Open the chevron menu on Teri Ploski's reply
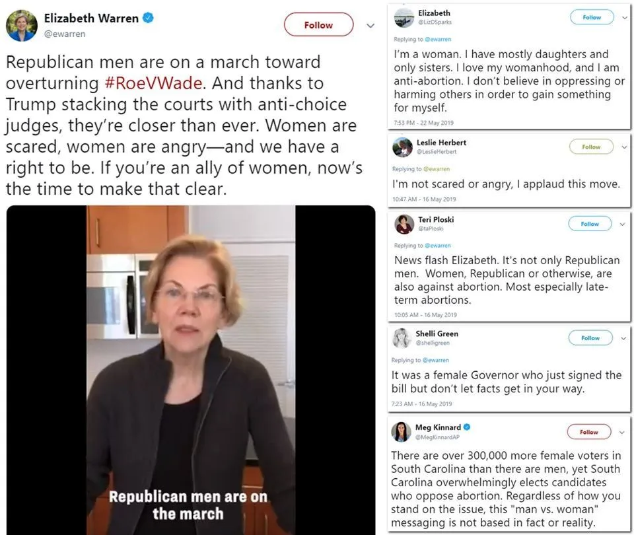Image resolution: width=634 pixels, height=535 pixels. pyautogui.click(x=623, y=224)
